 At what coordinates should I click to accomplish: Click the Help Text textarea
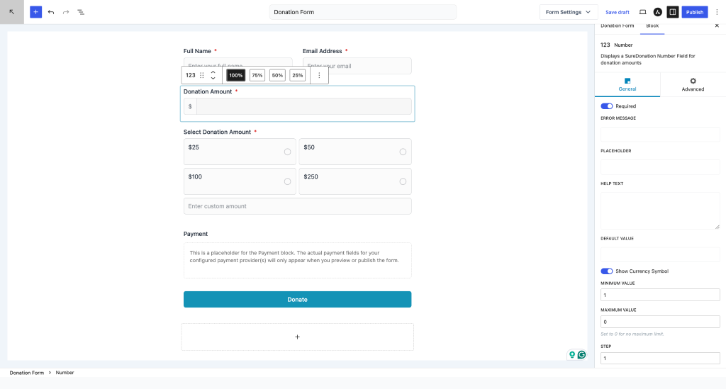660,210
